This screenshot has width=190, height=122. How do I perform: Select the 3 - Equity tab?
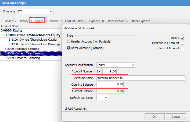point(37,21)
